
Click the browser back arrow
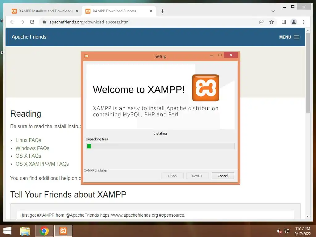[12, 22]
